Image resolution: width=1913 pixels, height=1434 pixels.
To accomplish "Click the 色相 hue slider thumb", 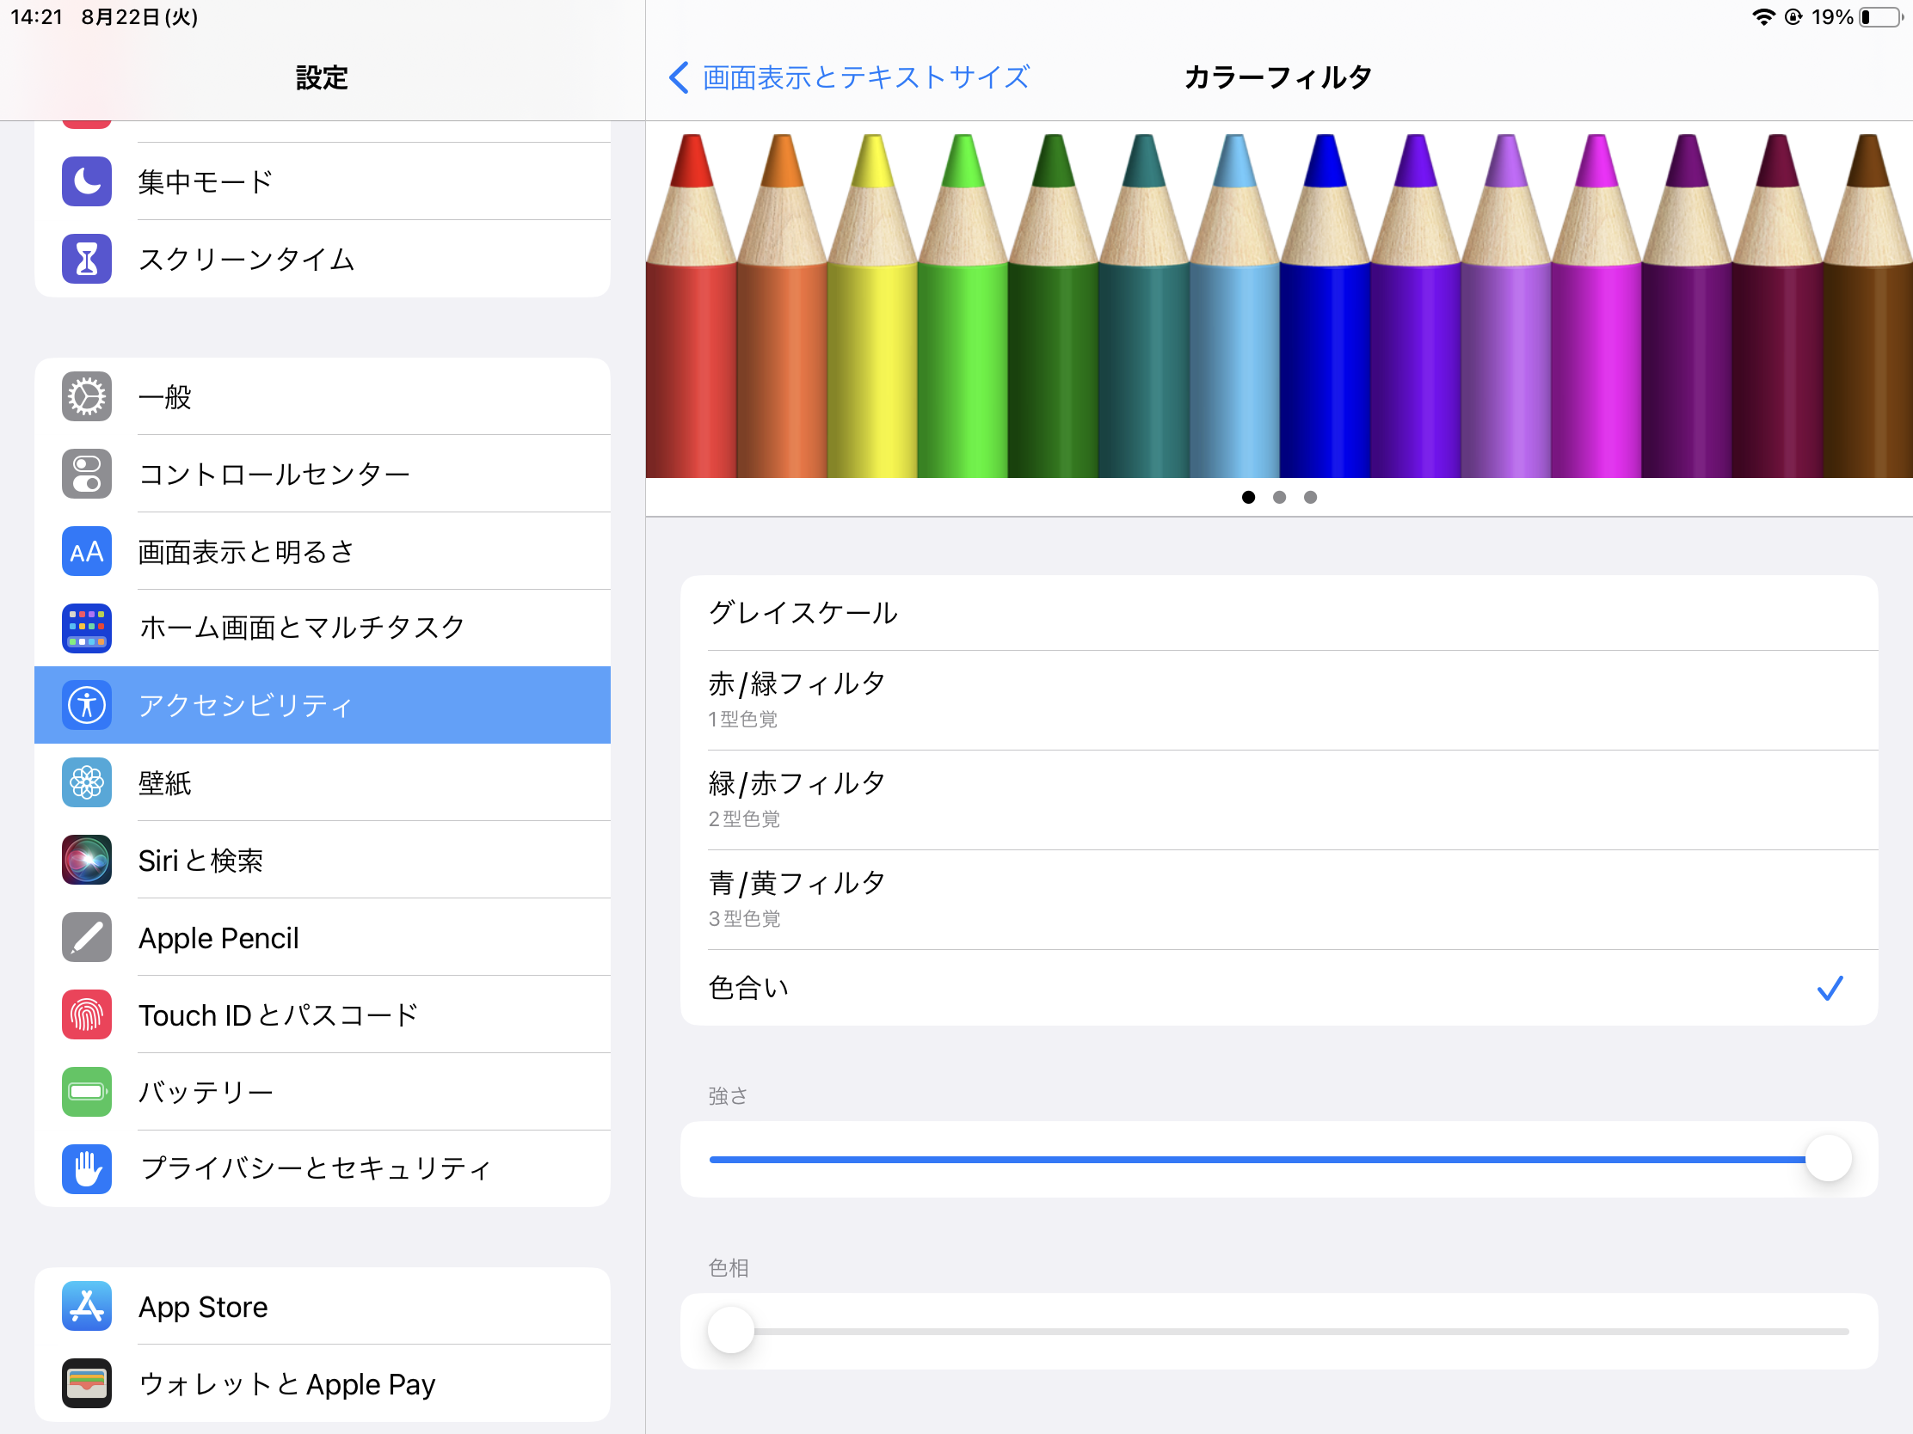I will coord(731,1331).
